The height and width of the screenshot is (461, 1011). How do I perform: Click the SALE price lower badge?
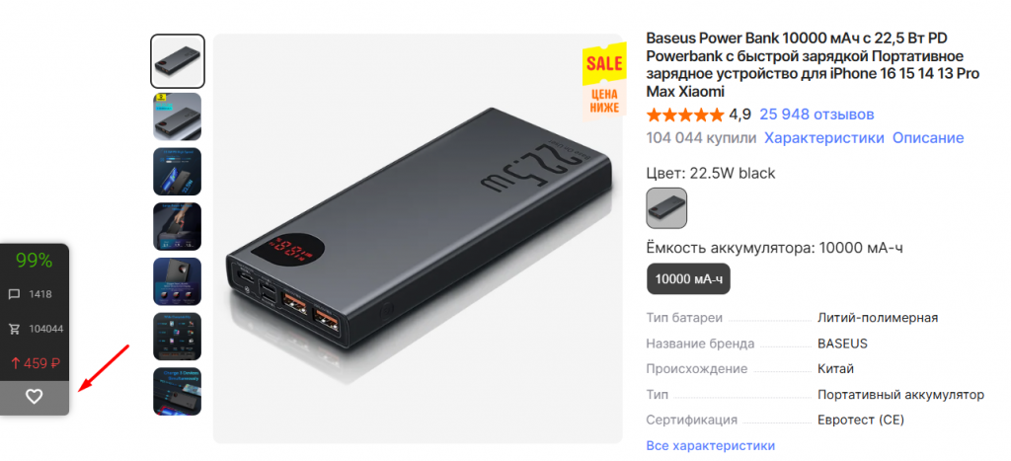[604, 81]
